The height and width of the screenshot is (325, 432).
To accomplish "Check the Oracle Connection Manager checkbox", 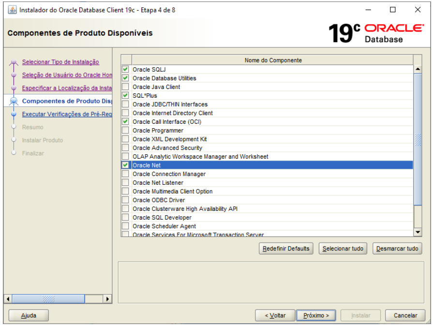I will tap(125, 174).
